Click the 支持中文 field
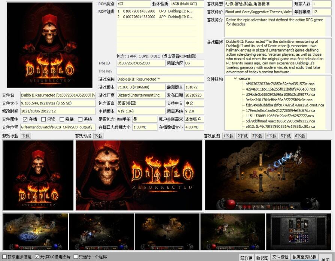 [194, 103]
